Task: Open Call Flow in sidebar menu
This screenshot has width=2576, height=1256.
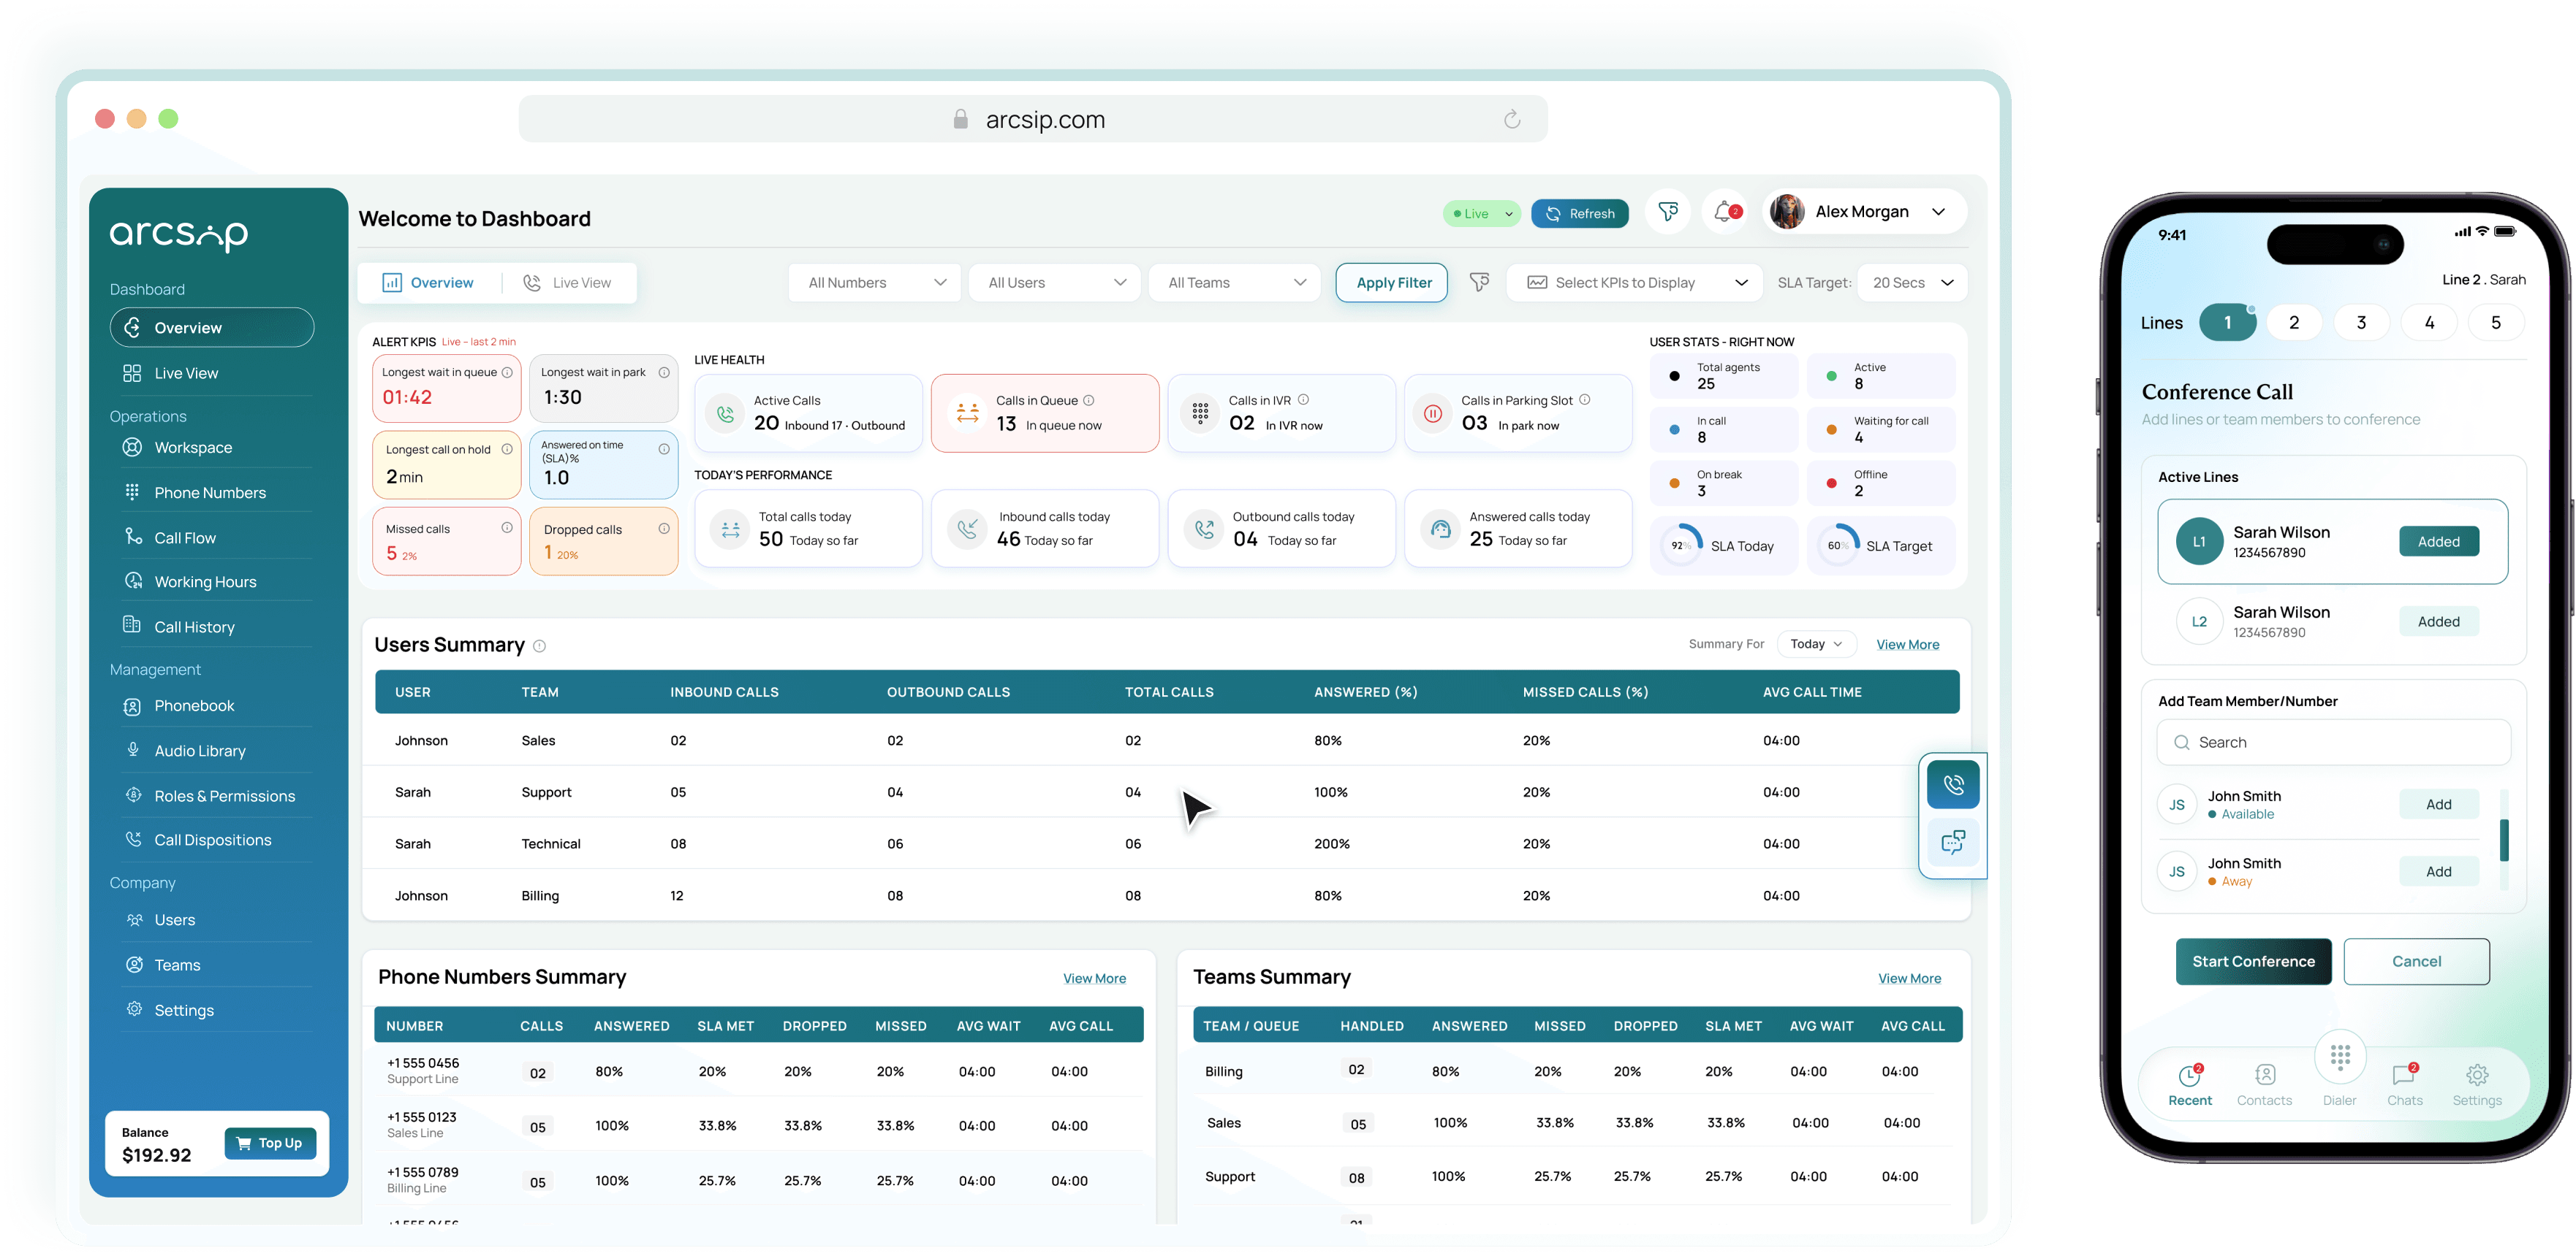Action: (185, 537)
